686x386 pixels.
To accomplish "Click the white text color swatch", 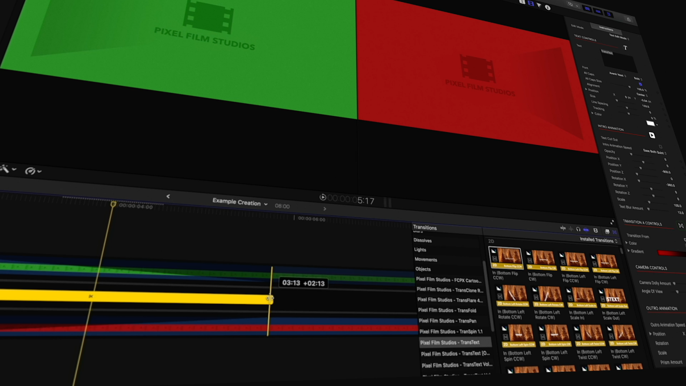I will 650,123.
